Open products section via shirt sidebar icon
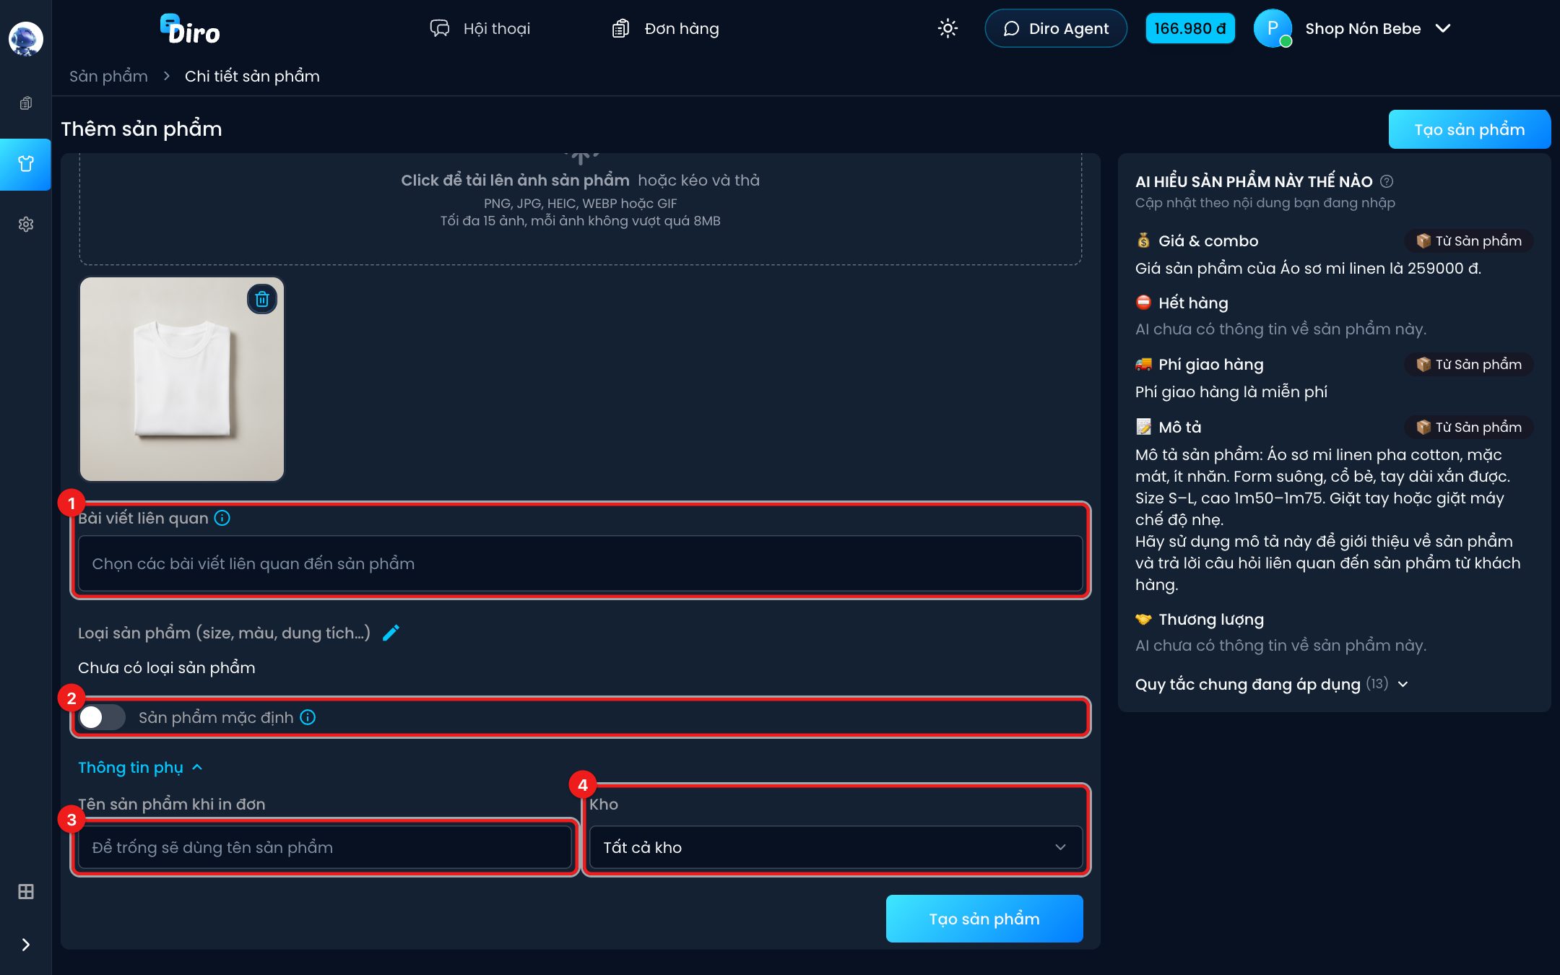Viewport: 1560px width, 975px height. tap(26, 164)
